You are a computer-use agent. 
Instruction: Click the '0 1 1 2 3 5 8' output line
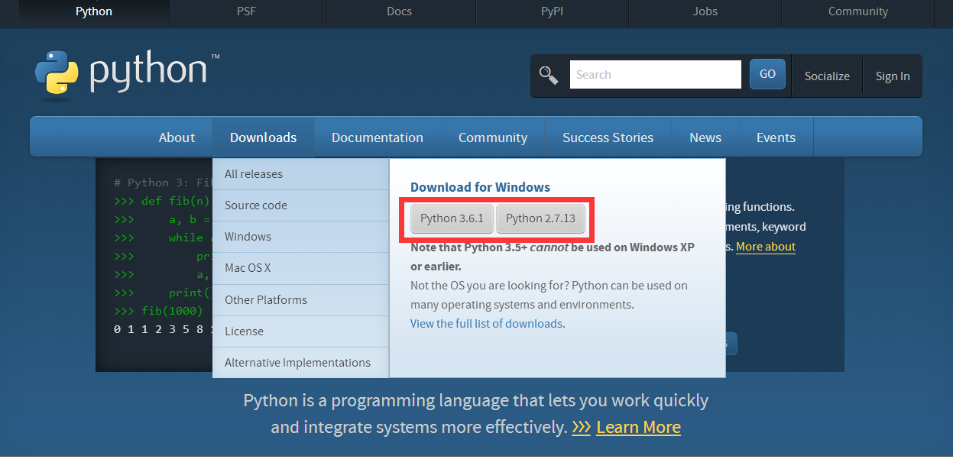coord(163,329)
